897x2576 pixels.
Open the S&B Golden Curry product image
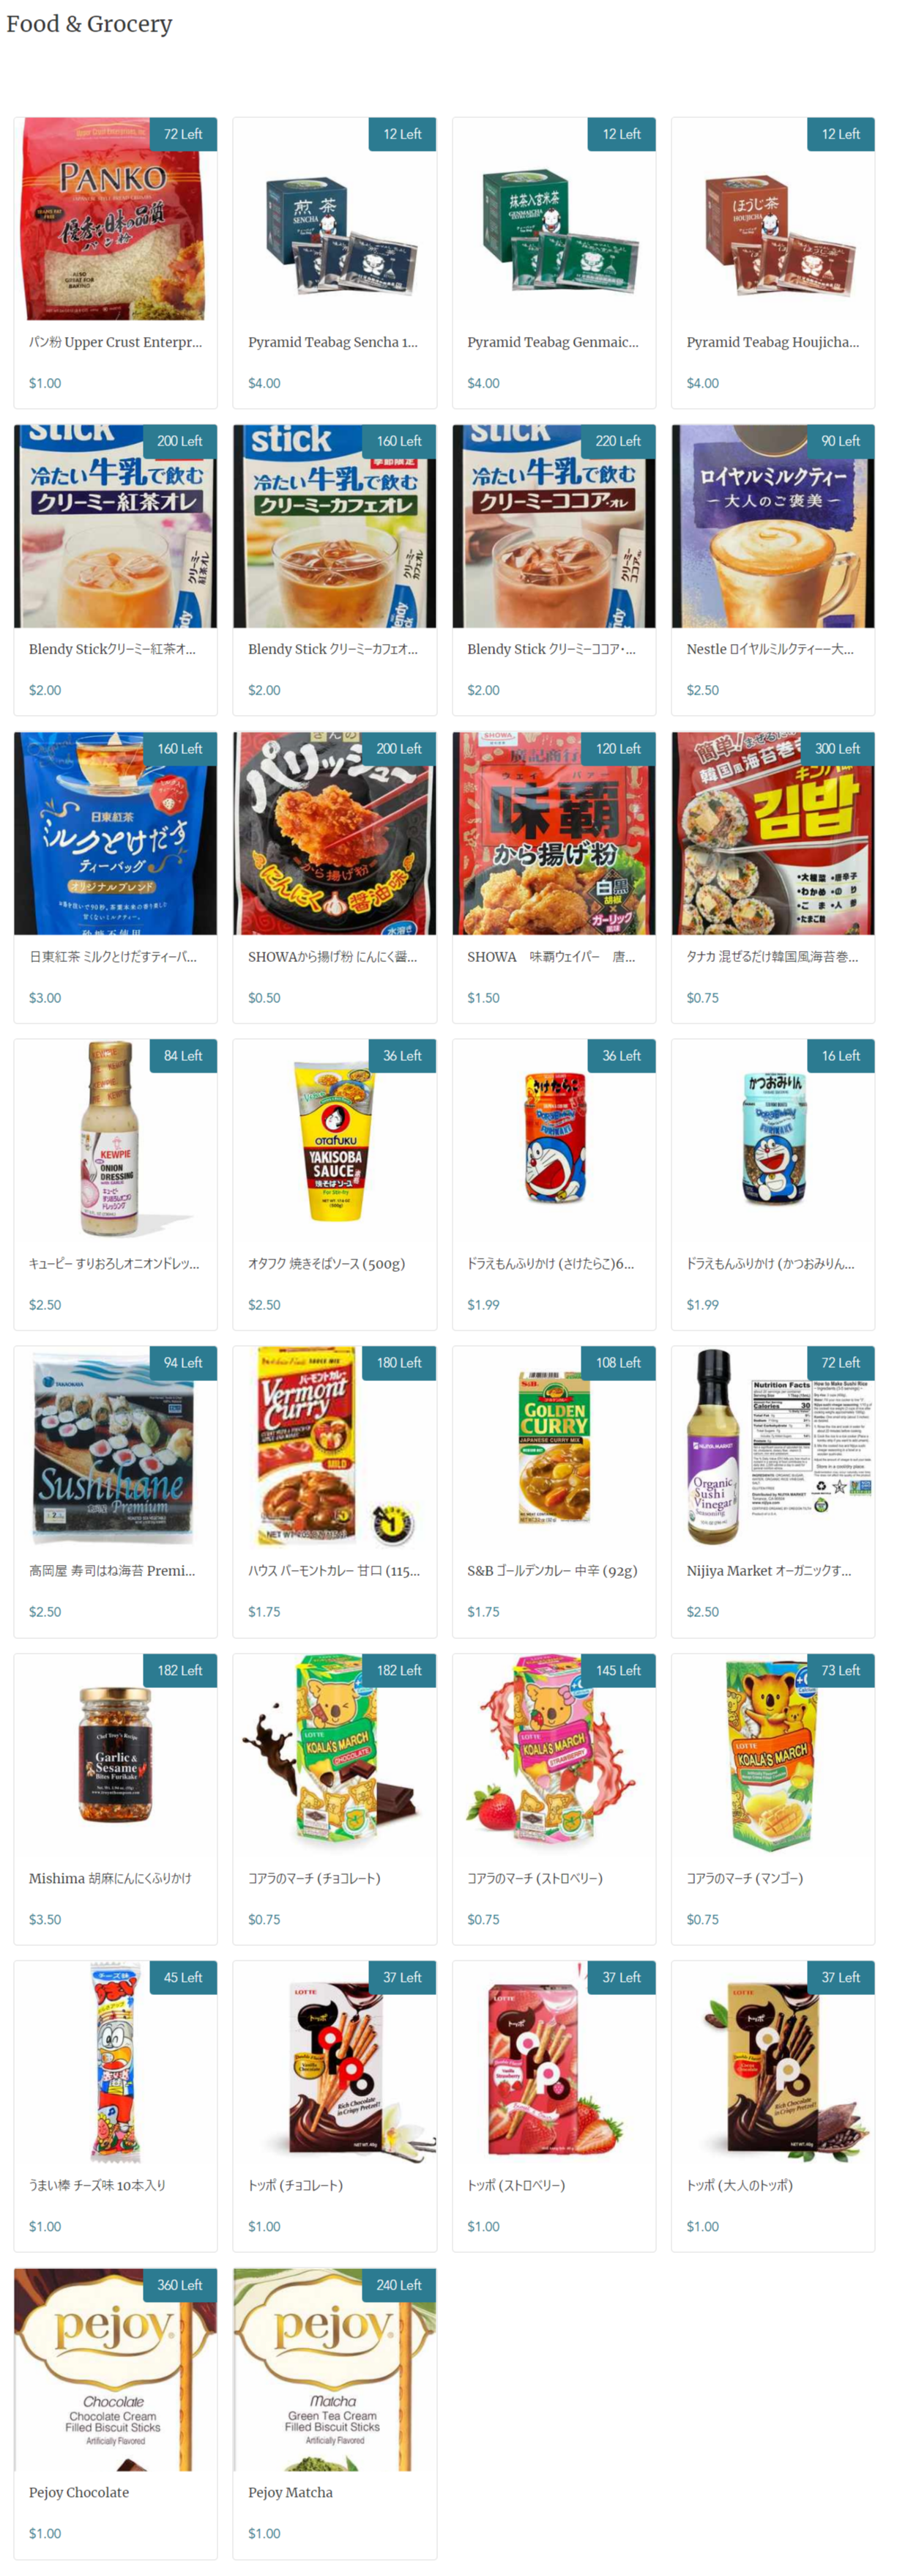(553, 1446)
